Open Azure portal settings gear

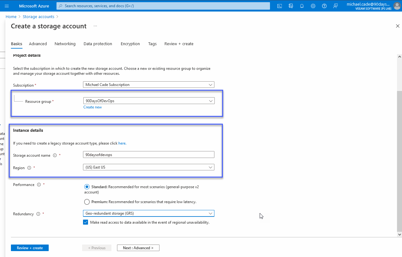313,6
